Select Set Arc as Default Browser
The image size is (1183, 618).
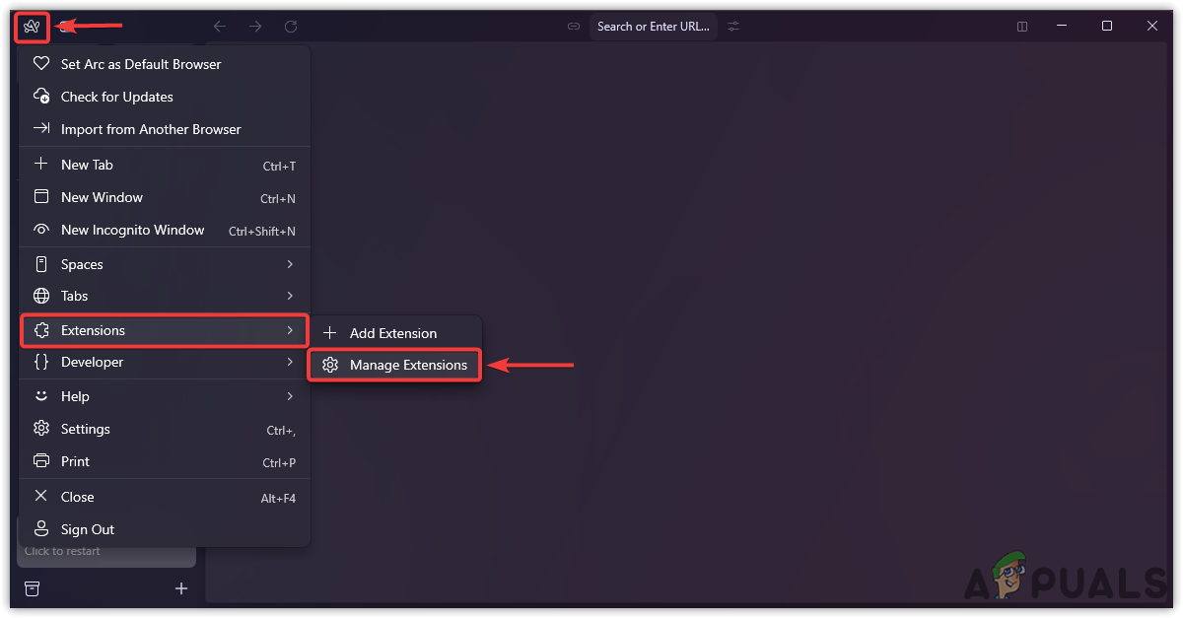[141, 64]
